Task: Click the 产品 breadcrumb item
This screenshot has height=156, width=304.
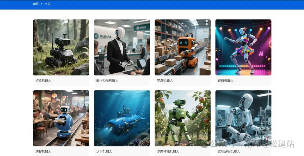Action: [48, 4]
